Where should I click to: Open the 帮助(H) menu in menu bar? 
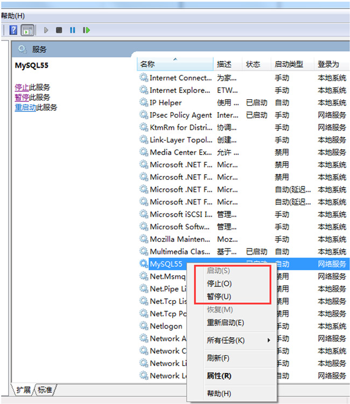(x=12, y=16)
